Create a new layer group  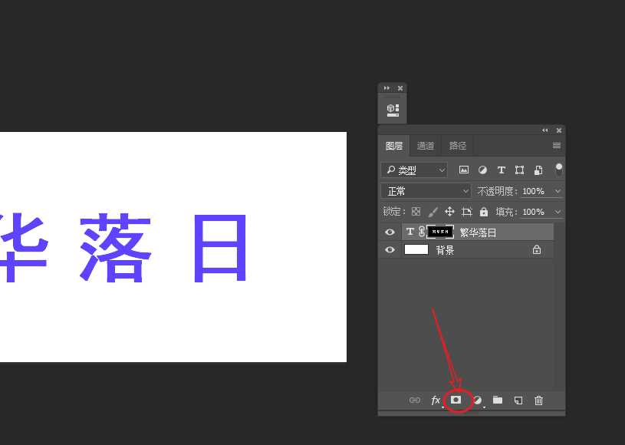pyautogui.click(x=497, y=400)
